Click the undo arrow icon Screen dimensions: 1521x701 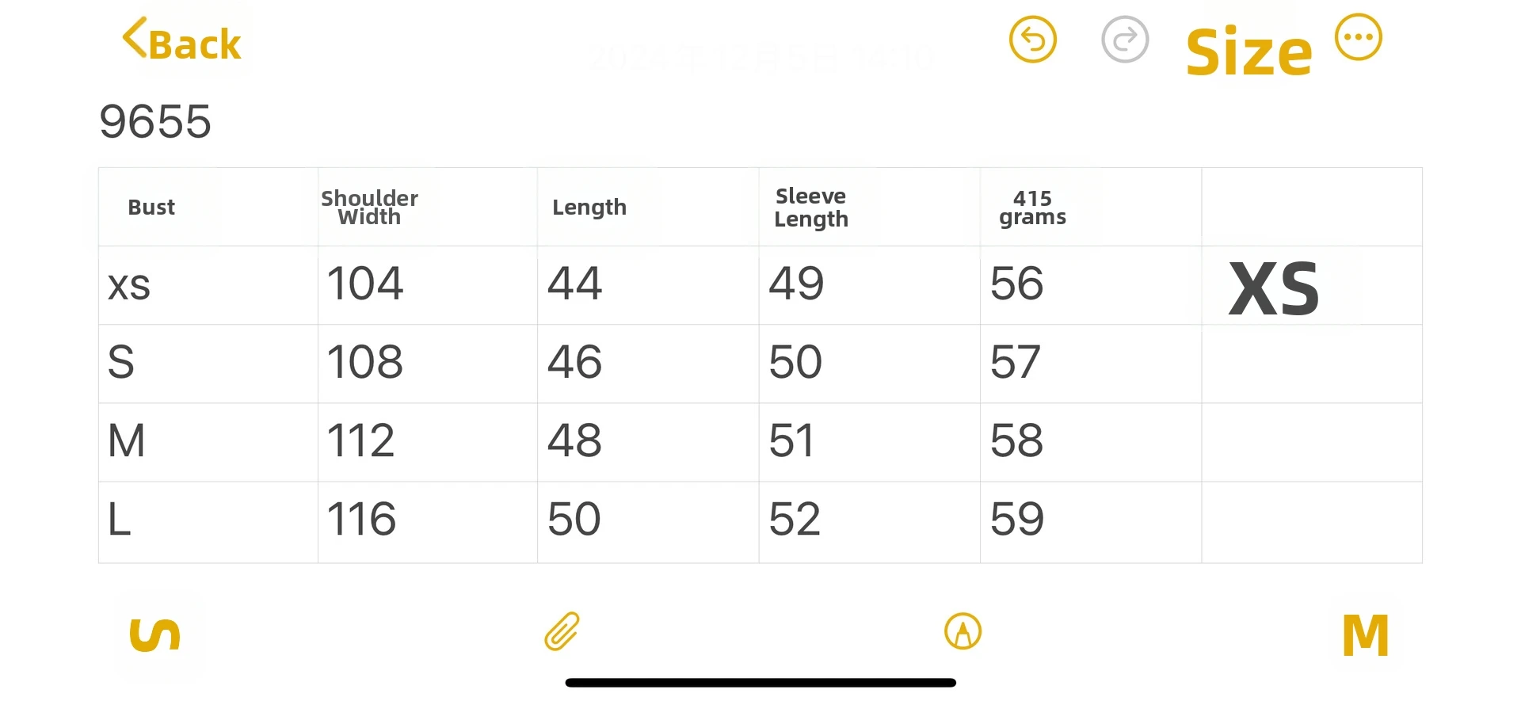coord(1032,39)
